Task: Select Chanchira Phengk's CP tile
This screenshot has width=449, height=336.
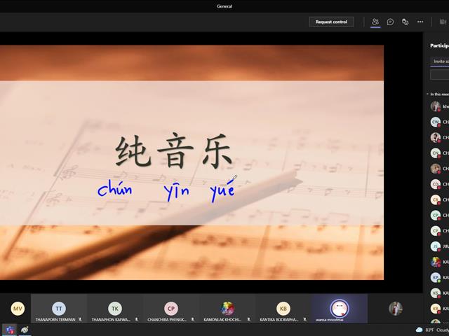Action: coord(171,309)
